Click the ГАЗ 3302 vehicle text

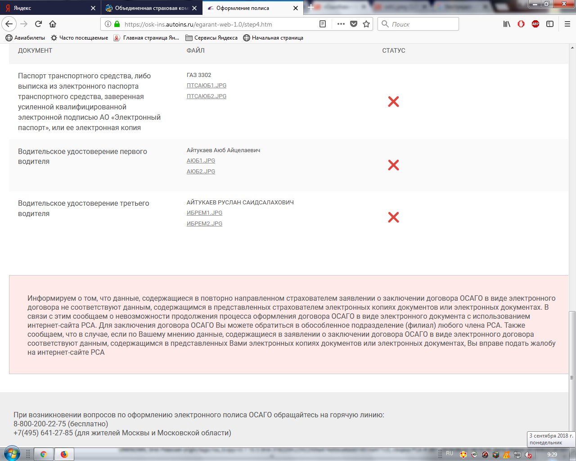click(199, 75)
